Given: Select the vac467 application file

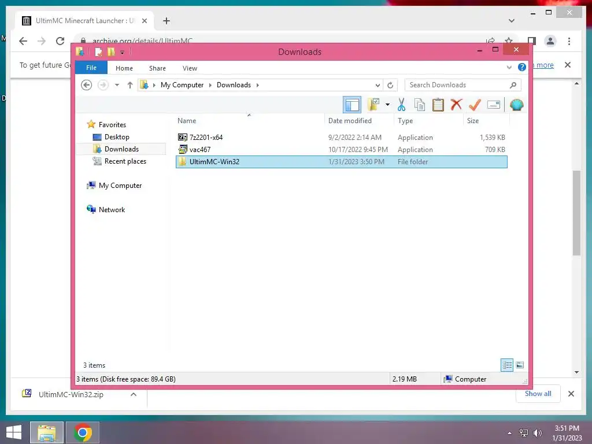Looking at the screenshot, I should click(341, 150).
